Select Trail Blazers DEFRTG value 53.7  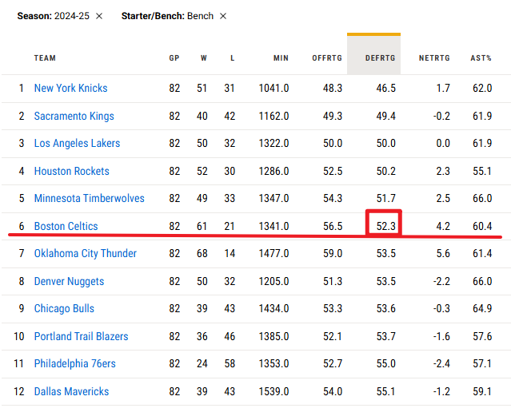386,336
